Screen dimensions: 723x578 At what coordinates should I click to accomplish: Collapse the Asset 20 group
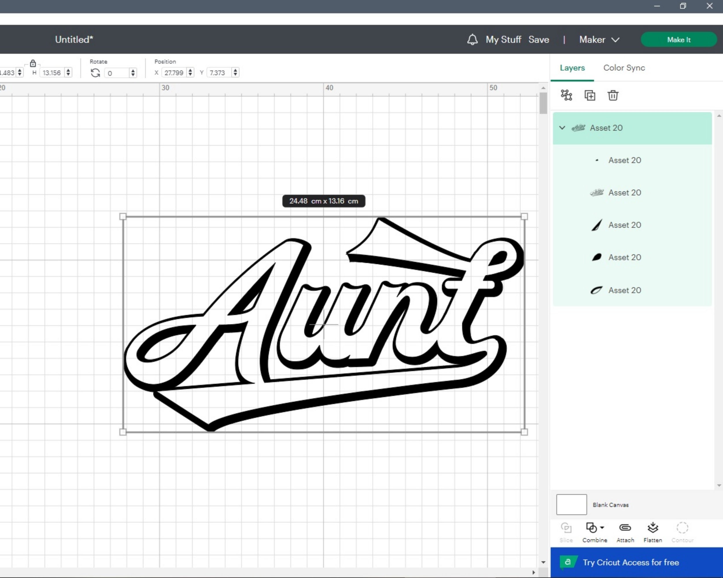[562, 128]
